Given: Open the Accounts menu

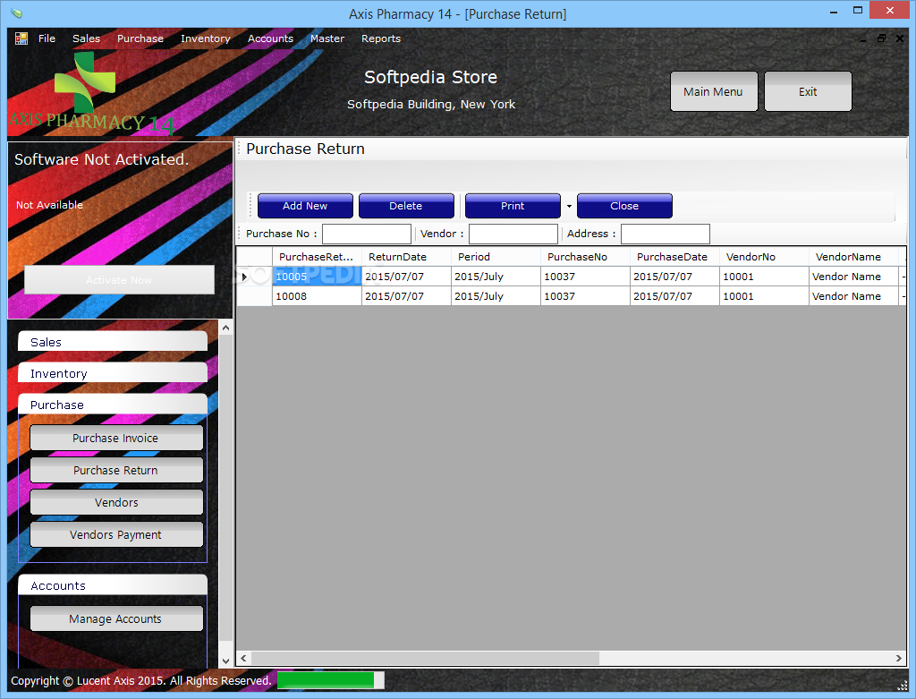Looking at the screenshot, I should coord(270,38).
